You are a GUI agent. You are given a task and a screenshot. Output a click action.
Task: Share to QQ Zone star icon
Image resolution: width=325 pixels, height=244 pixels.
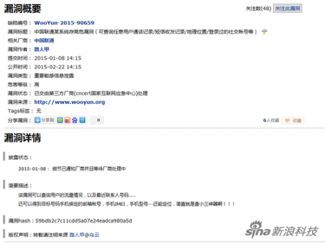pyautogui.click(x=60, y=120)
